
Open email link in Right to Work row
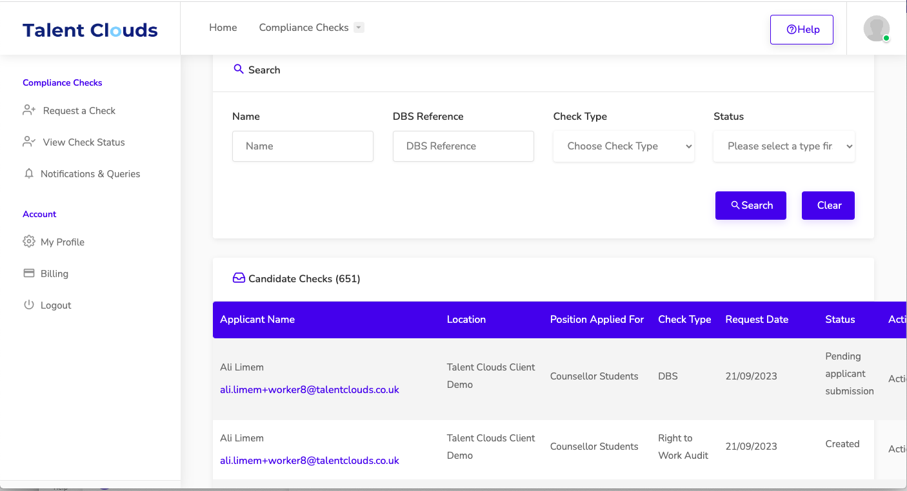[x=310, y=461]
